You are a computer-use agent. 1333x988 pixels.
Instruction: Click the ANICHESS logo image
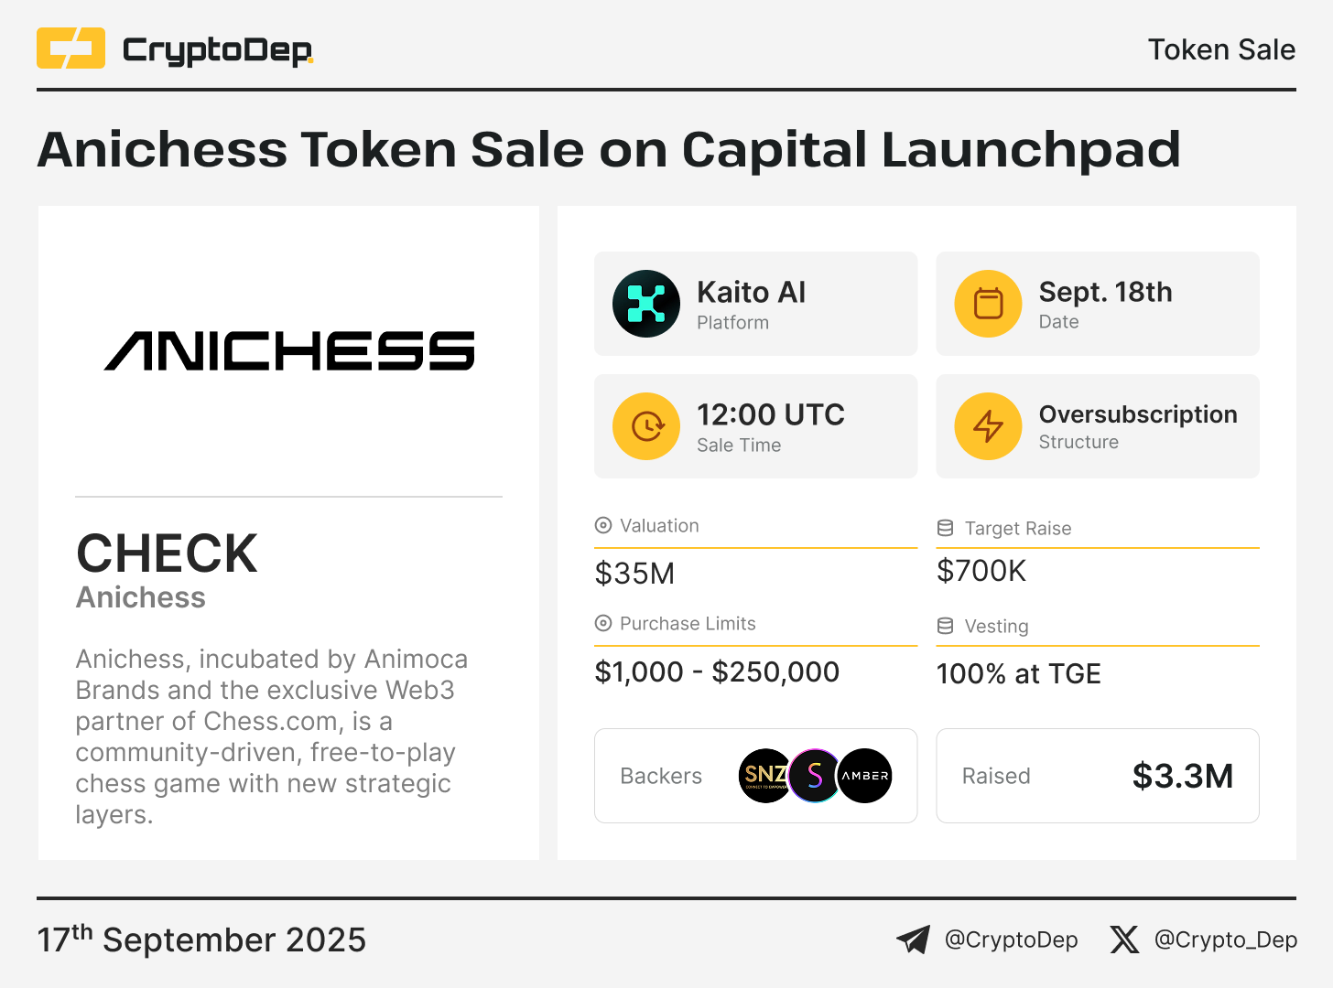click(289, 351)
